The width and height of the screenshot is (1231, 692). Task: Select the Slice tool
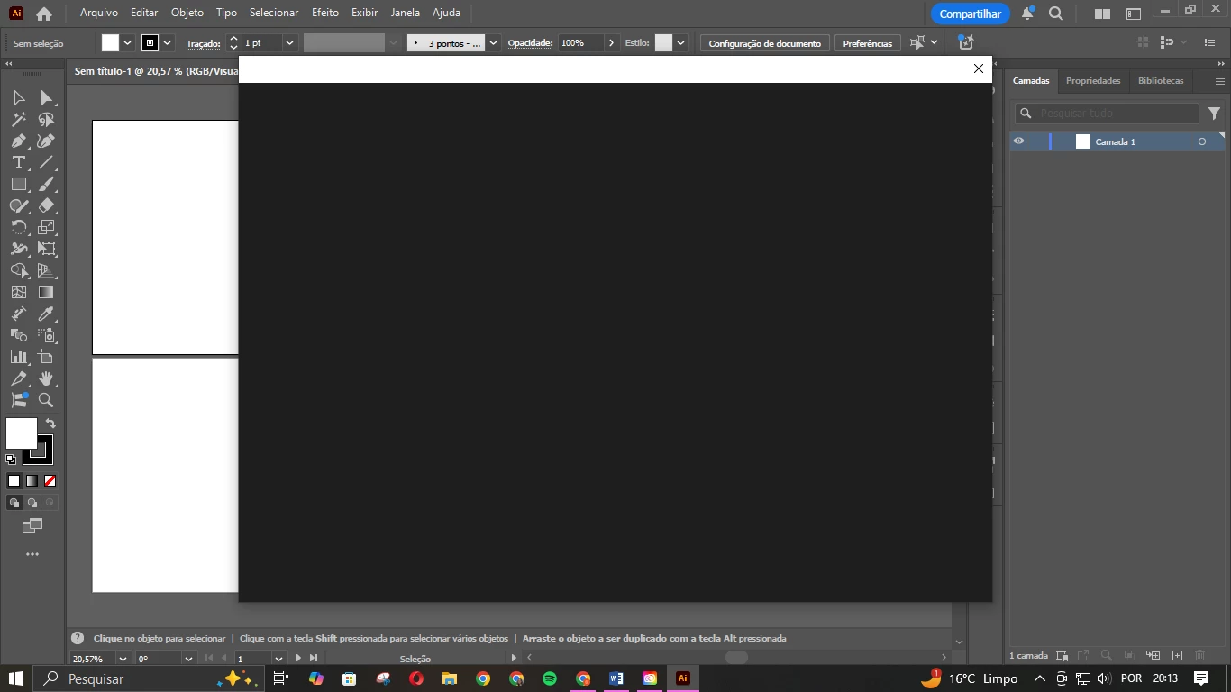tap(19, 378)
